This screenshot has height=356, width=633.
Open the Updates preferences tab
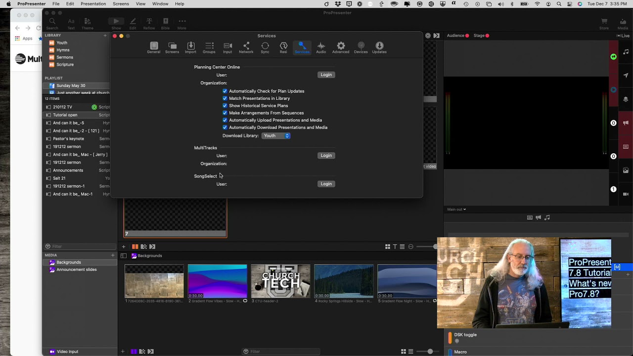[379, 47]
